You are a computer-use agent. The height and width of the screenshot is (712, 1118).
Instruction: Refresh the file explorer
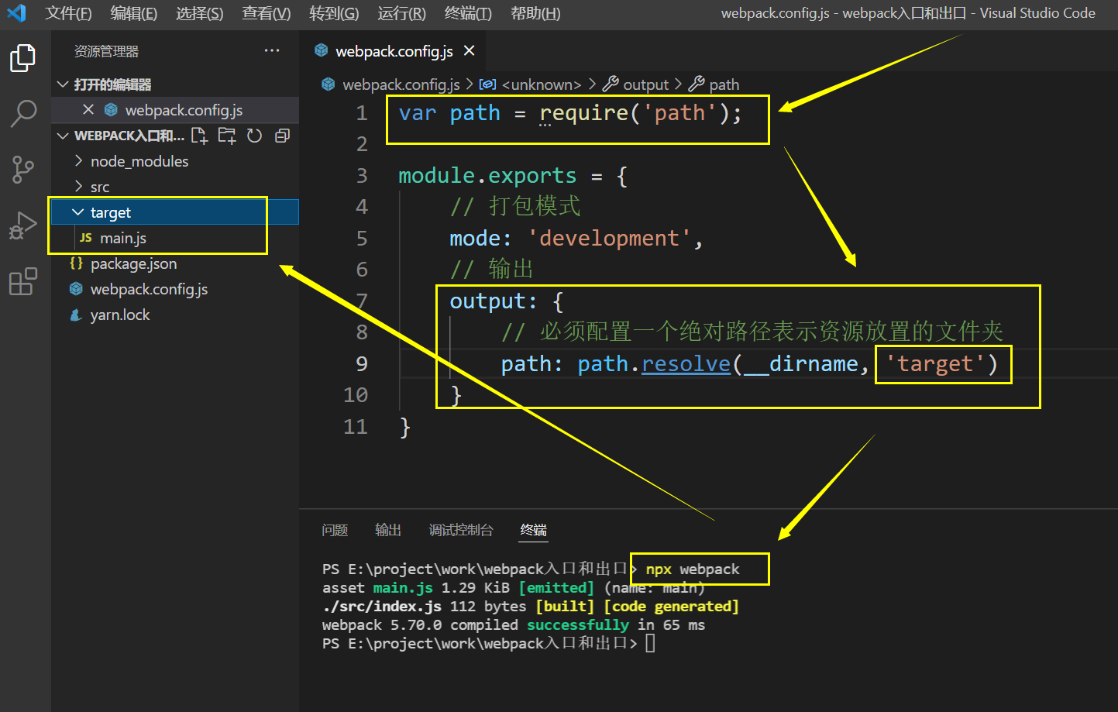click(x=254, y=136)
